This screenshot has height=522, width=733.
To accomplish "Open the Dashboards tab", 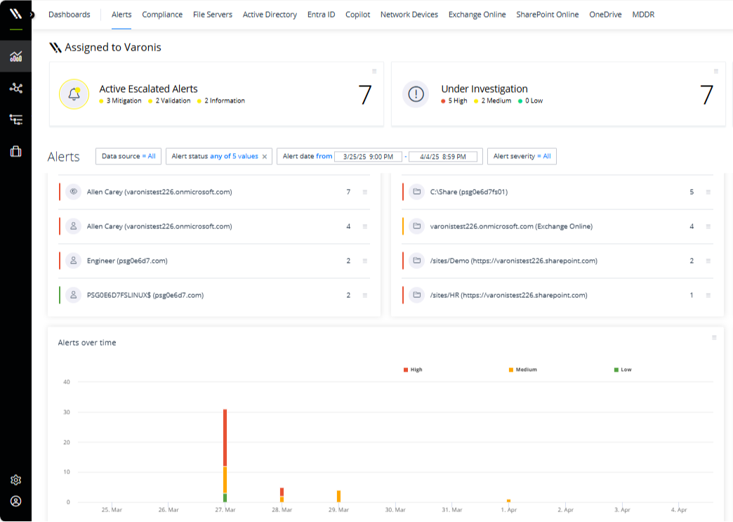I will 70,15.
